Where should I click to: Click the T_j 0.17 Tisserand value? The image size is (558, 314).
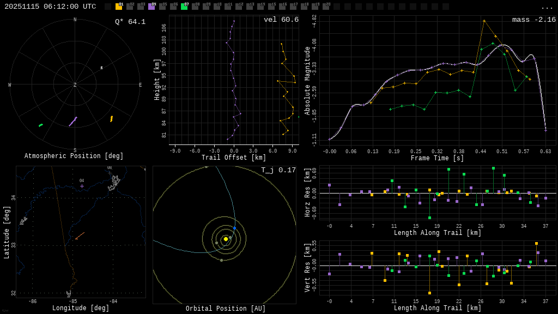pyautogui.click(x=278, y=170)
